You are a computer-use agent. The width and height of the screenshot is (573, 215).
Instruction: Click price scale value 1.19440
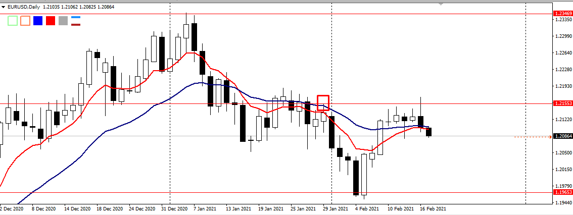coord(563,202)
